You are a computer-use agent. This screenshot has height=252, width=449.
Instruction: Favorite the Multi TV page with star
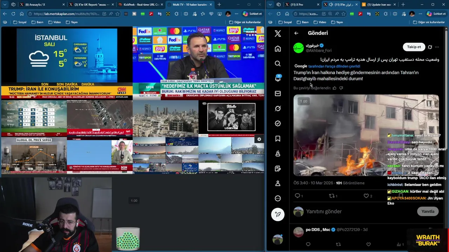coord(118,14)
